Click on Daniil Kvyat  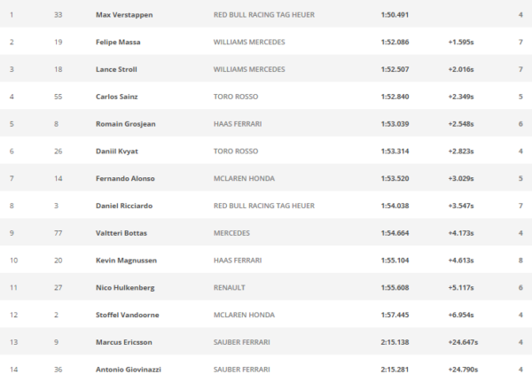[x=118, y=152]
